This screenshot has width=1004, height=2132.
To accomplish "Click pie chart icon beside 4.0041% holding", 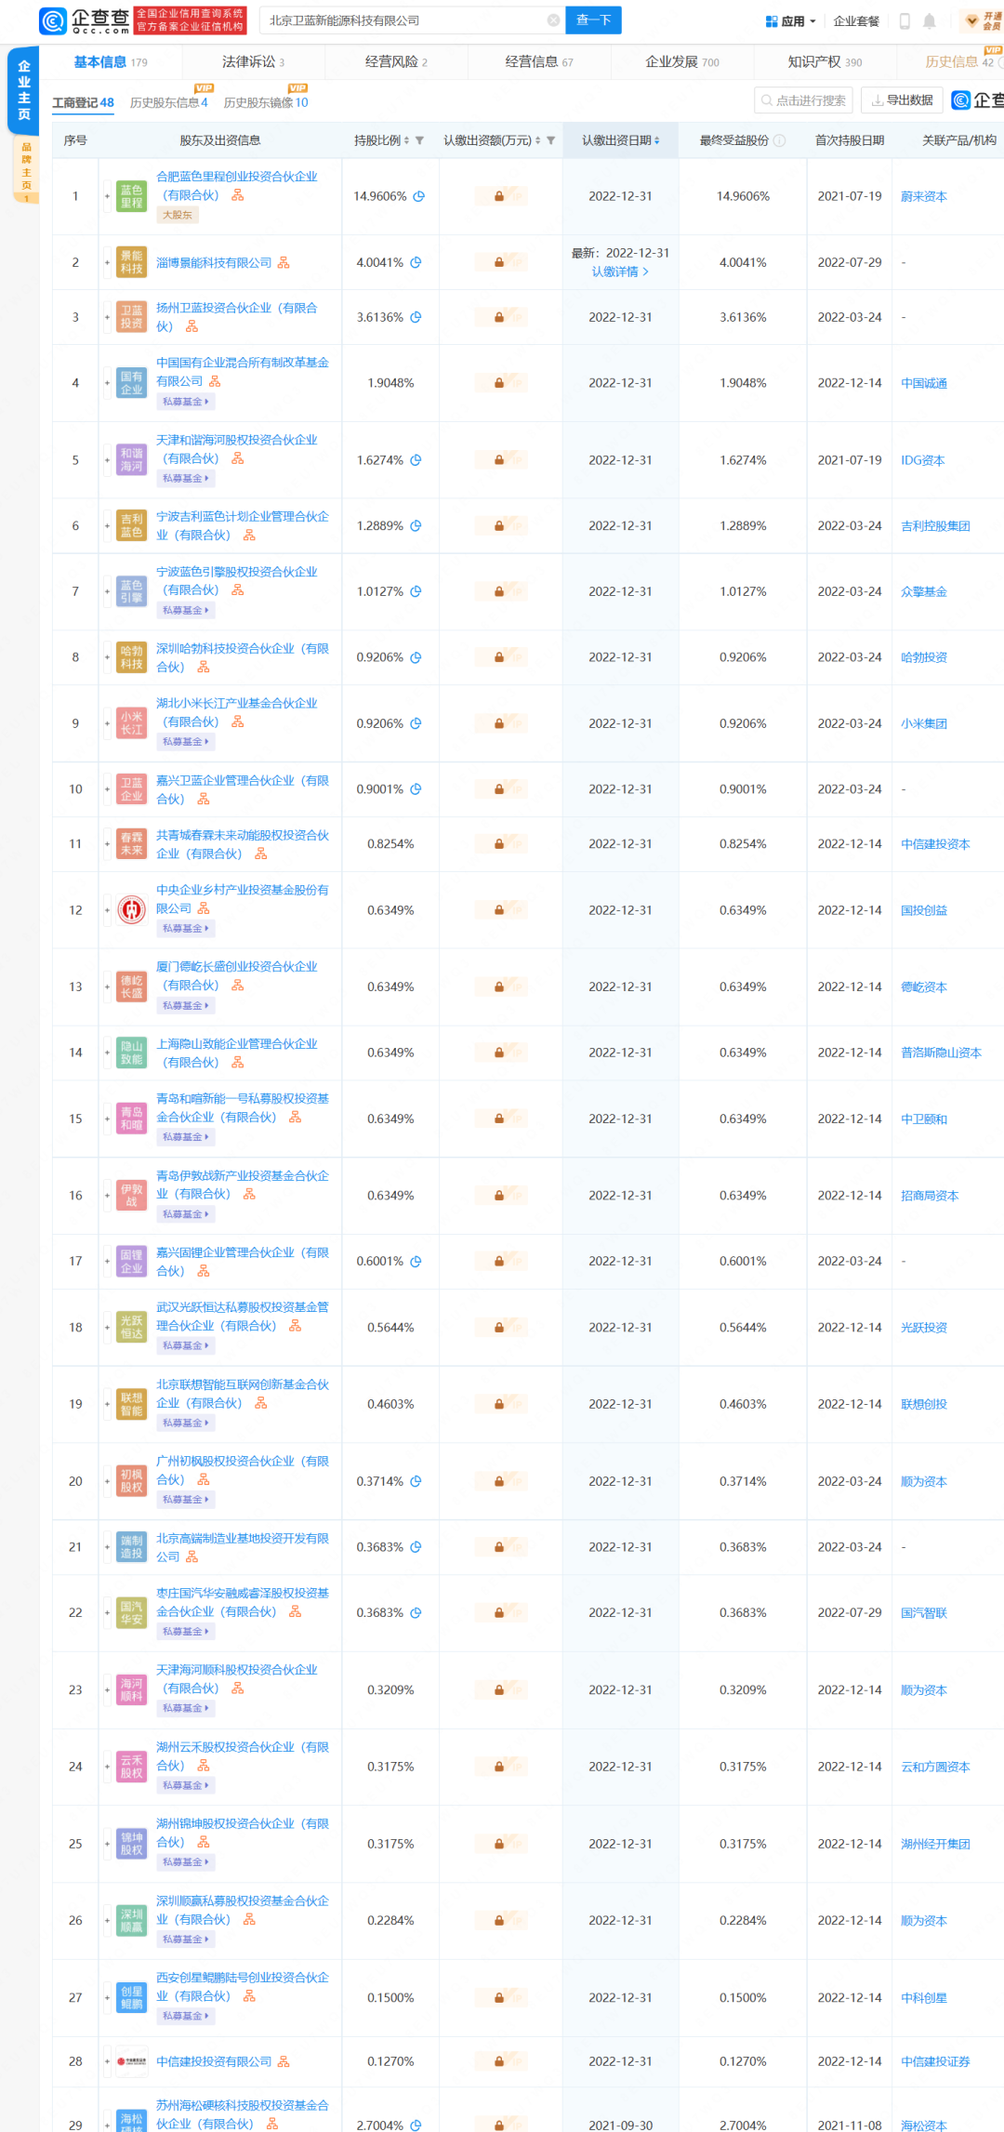I will pos(416,263).
